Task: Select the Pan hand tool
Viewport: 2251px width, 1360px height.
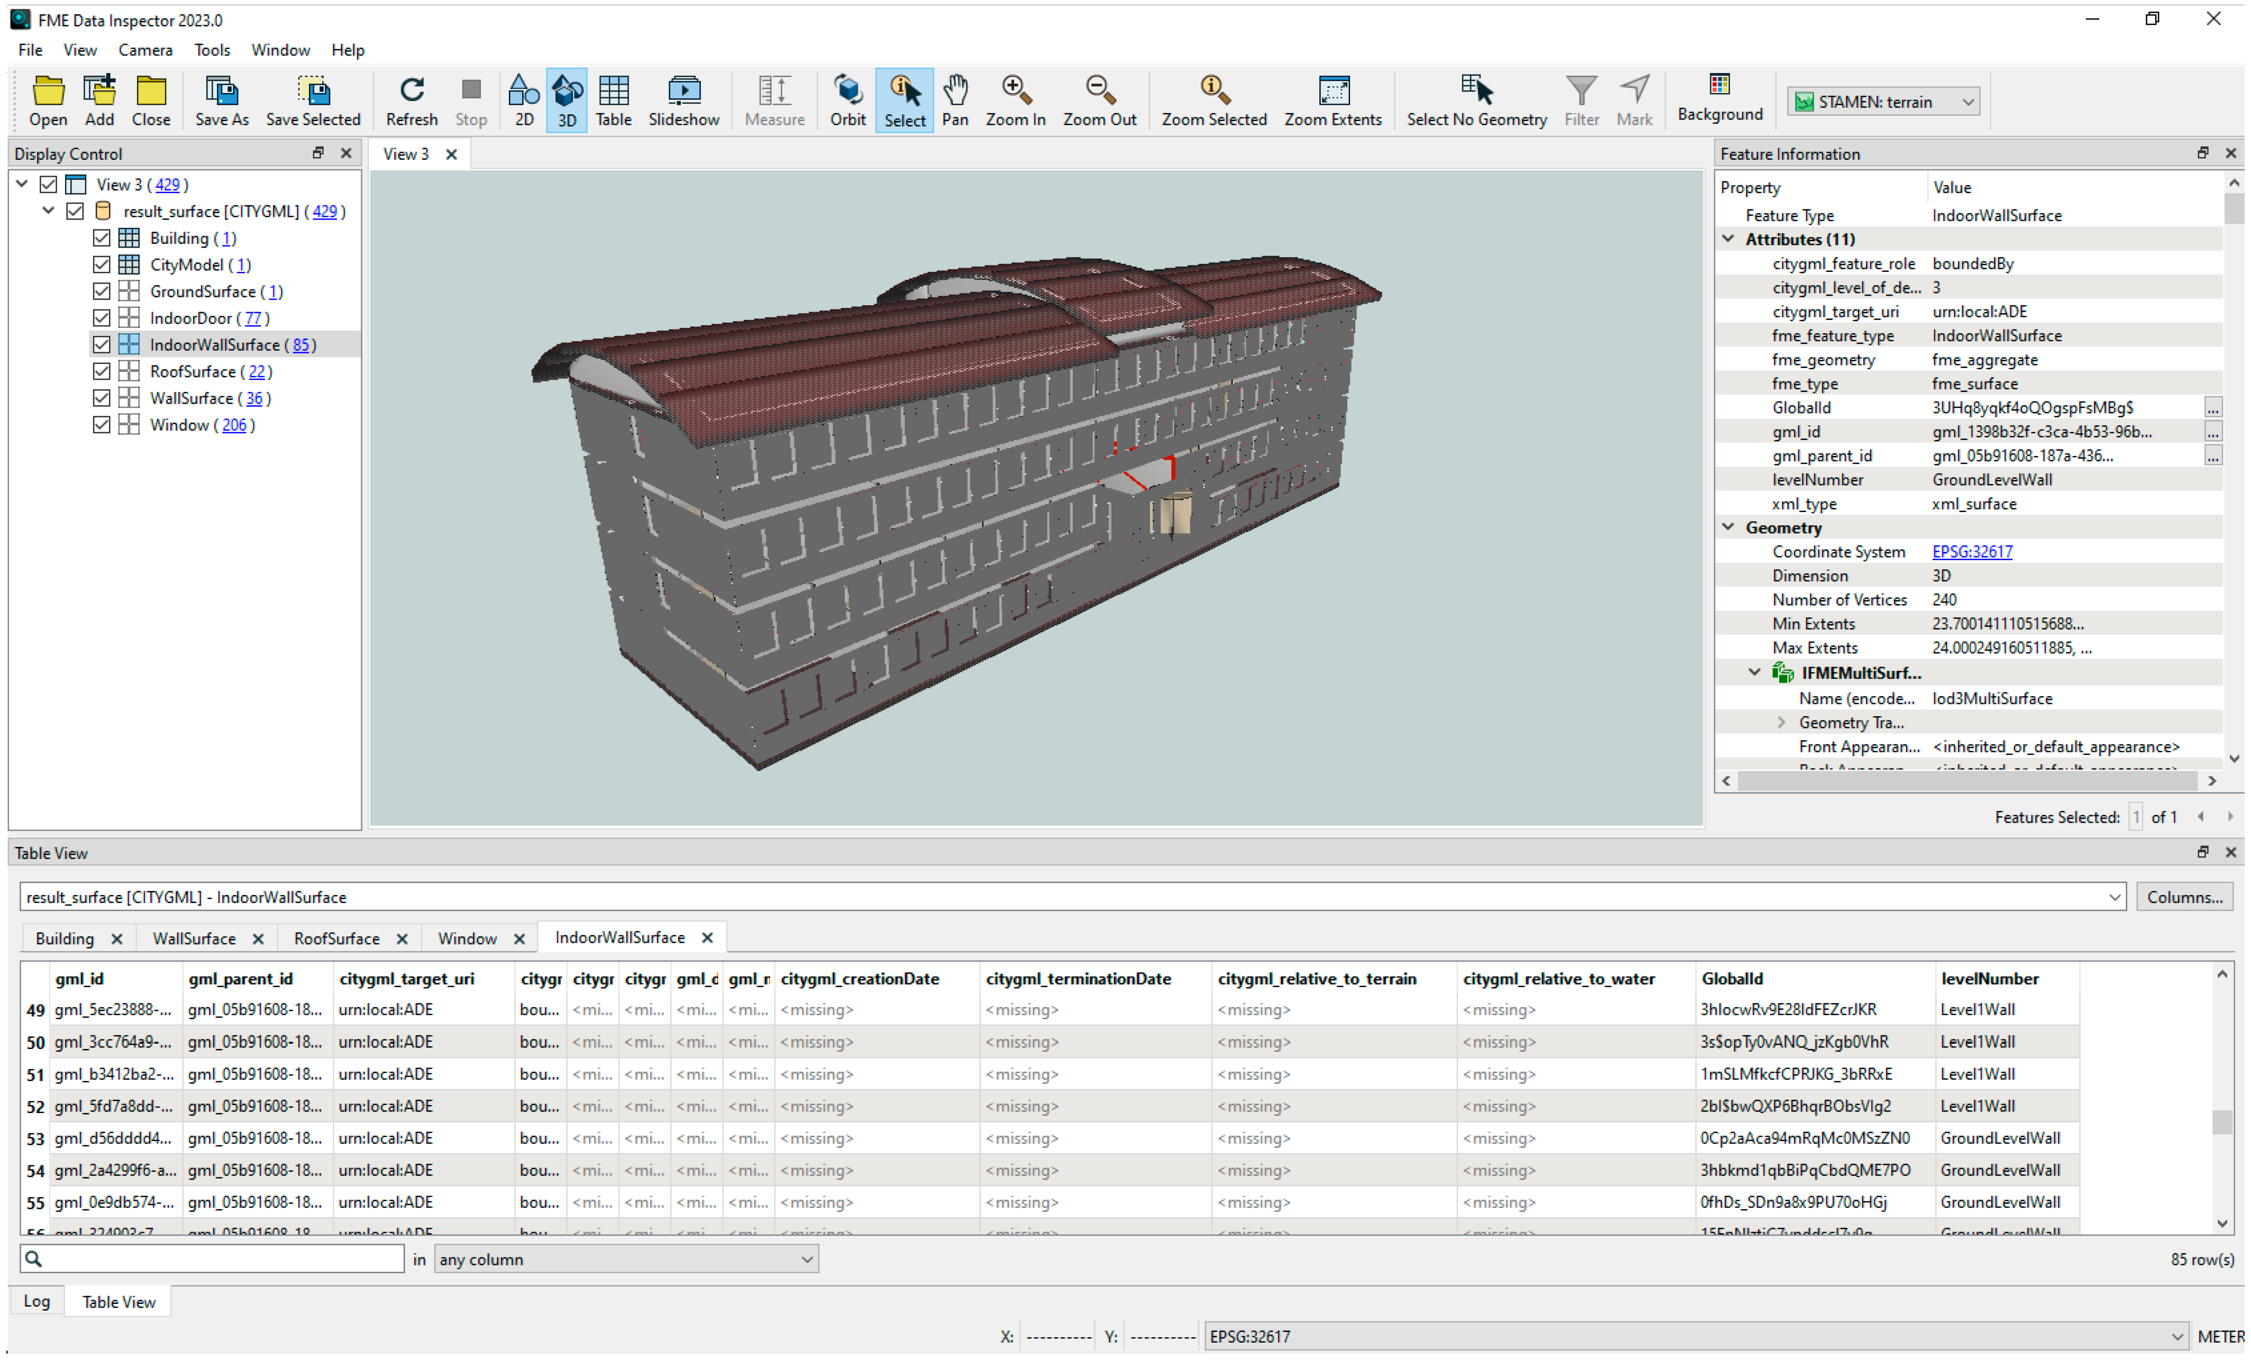Action: coord(955,99)
